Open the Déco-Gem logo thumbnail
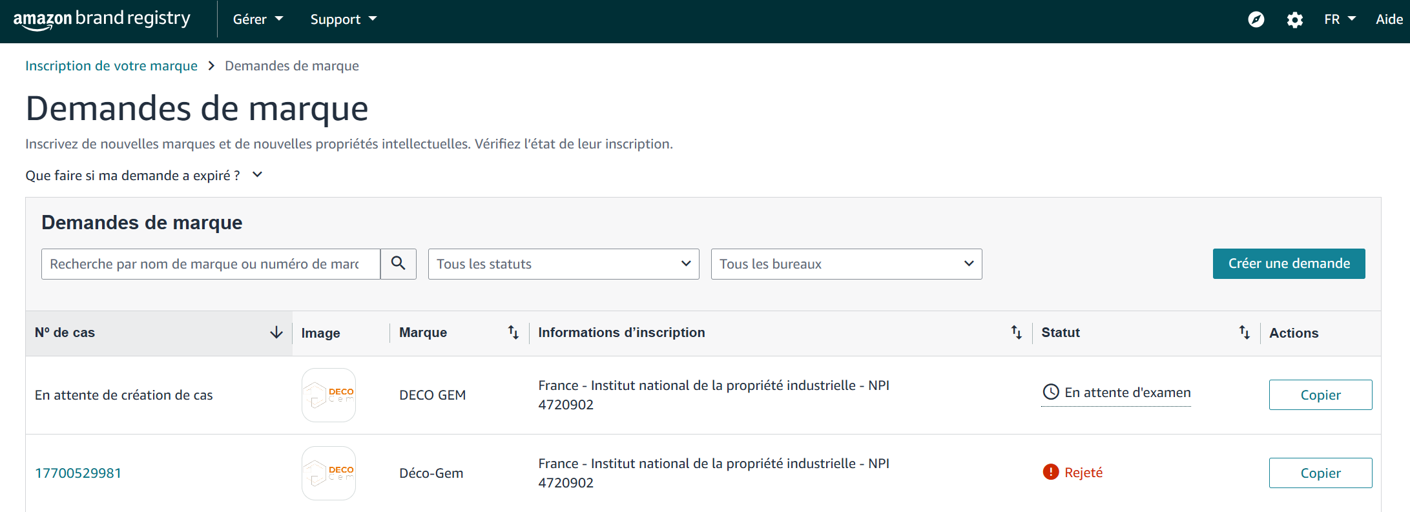Image resolution: width=1410 pixels, height=512 pixels. [x=329, y=473]
